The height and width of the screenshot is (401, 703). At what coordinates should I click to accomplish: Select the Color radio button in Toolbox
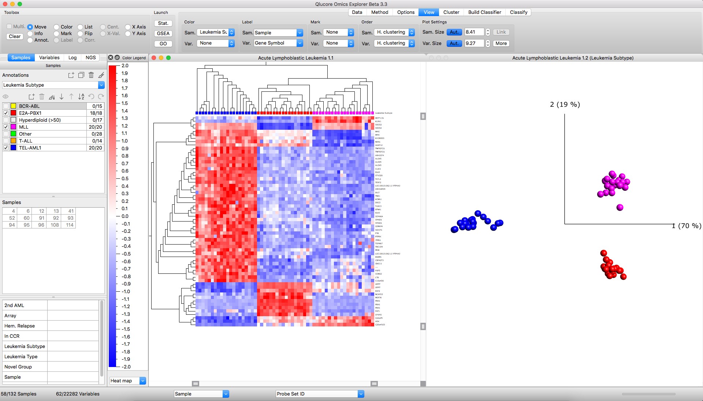[x=56, y=27]
